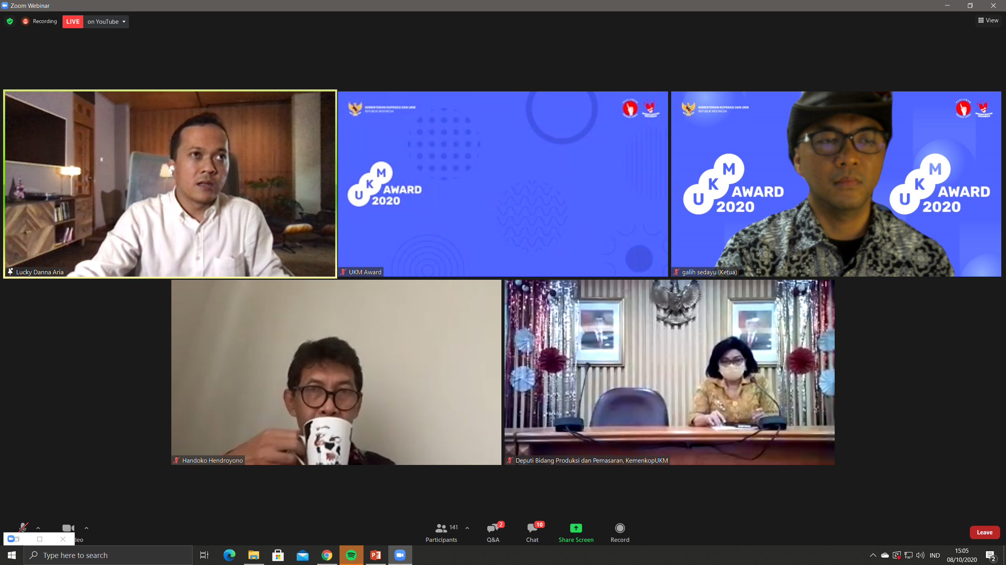Open the Chat with 10 unread messages
The width and height of the screenshot is (1006, 565).
click(x=532, y=532)
